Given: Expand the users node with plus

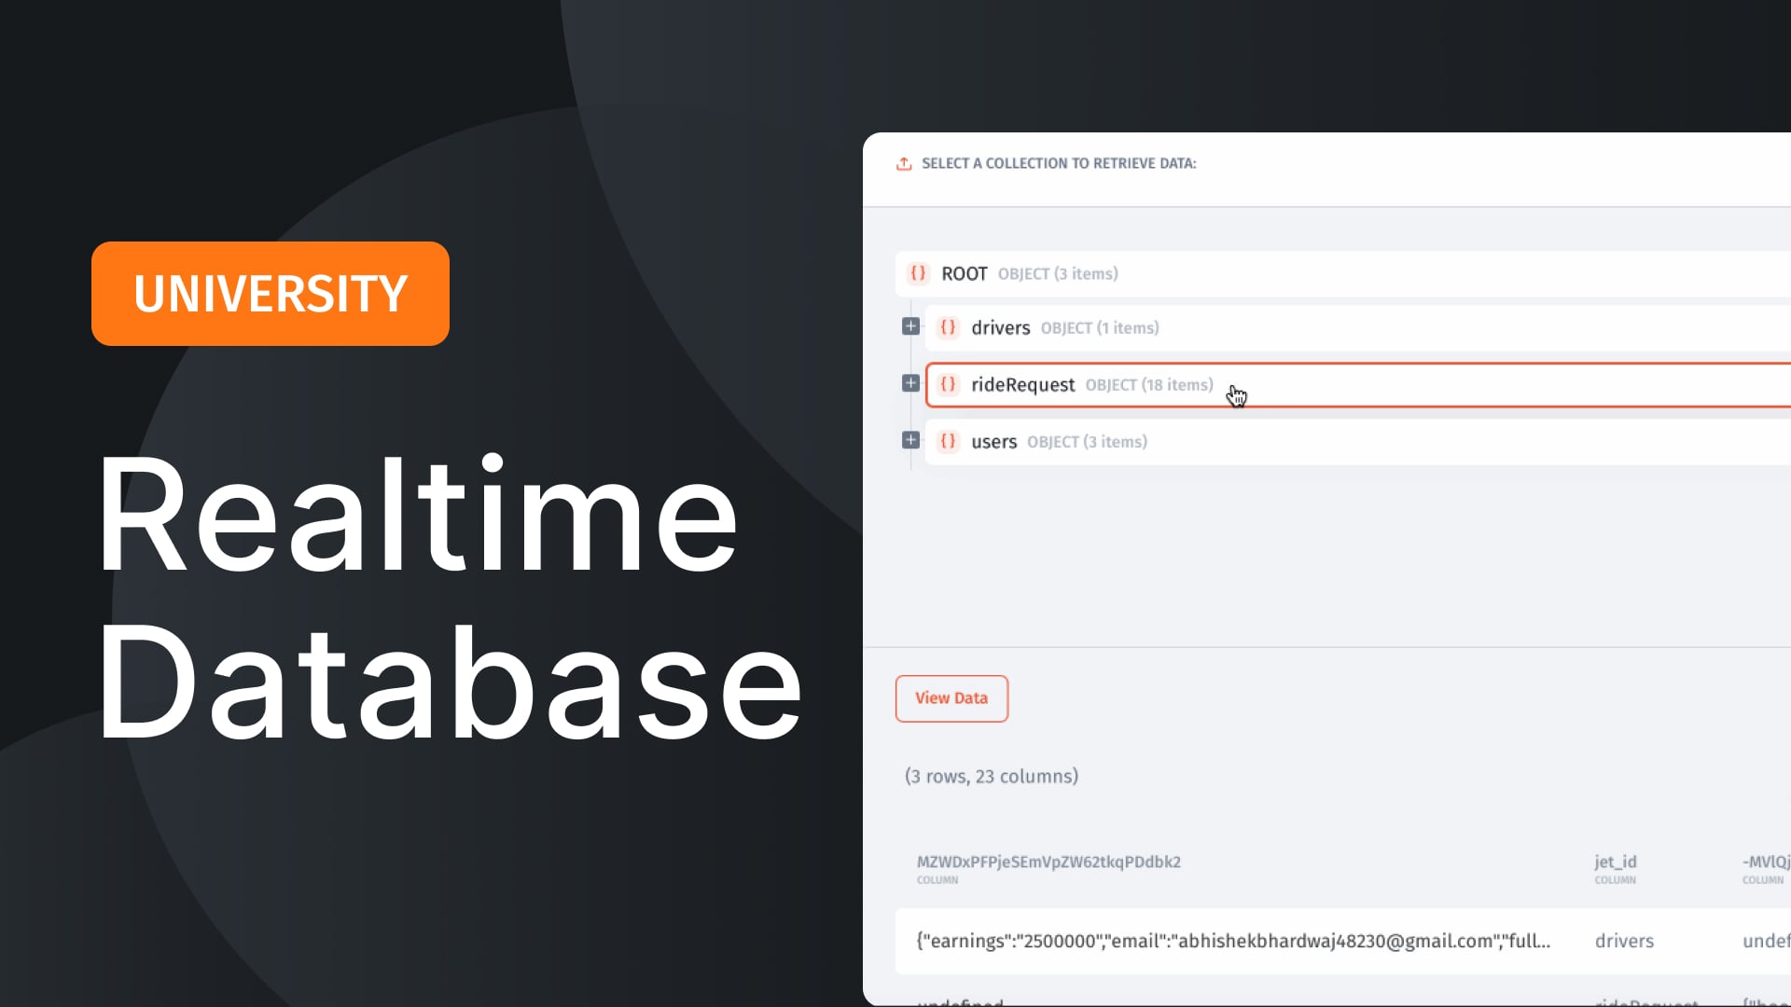Looking at the screenshot, I should click(910, 440).
